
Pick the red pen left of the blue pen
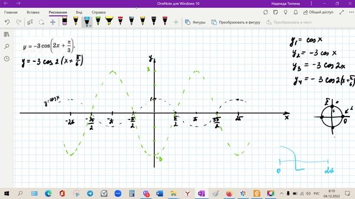[x=120, y=21]
